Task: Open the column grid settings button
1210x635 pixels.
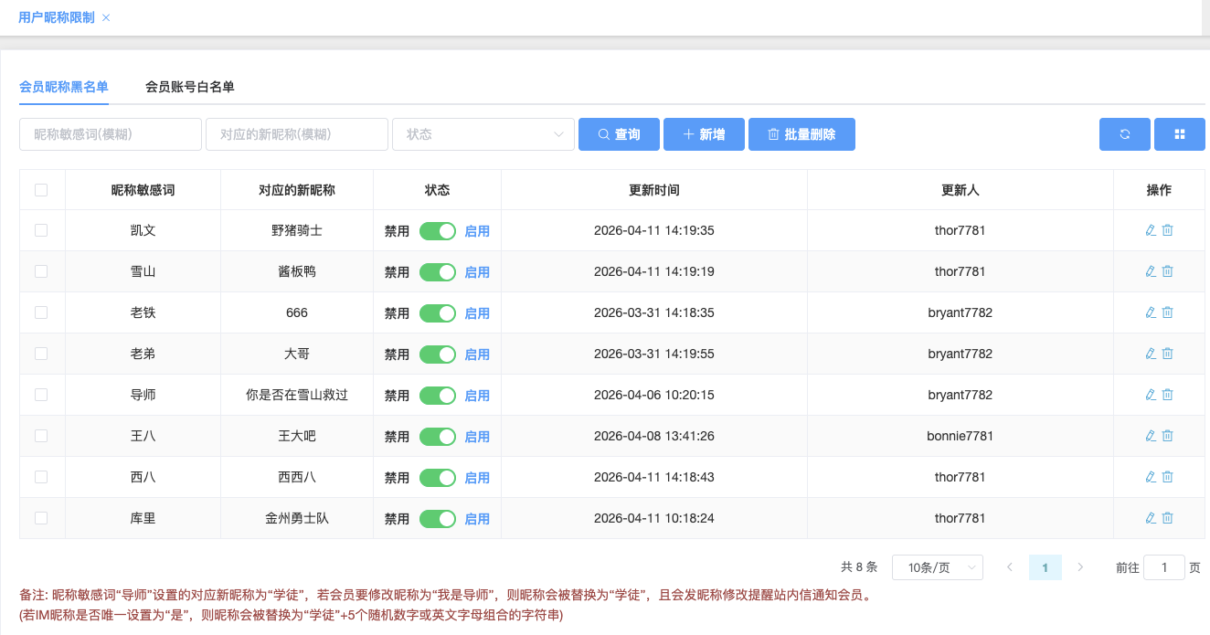Action: [1179, 134]
